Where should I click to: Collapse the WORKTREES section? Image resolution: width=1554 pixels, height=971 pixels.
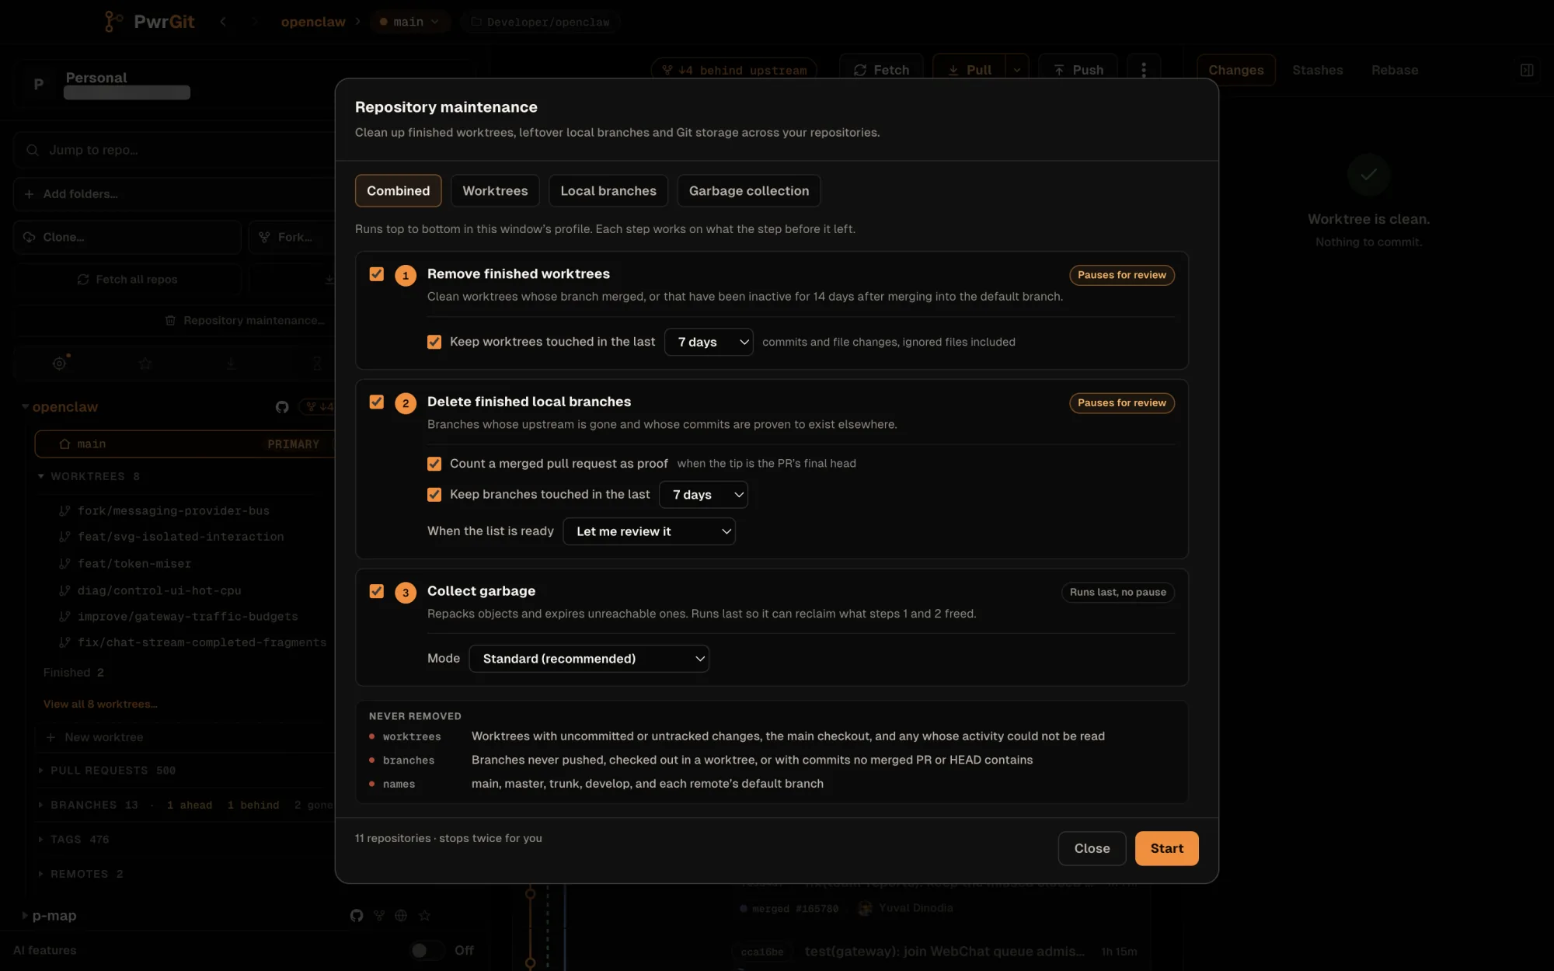click(x=41, y=476)
